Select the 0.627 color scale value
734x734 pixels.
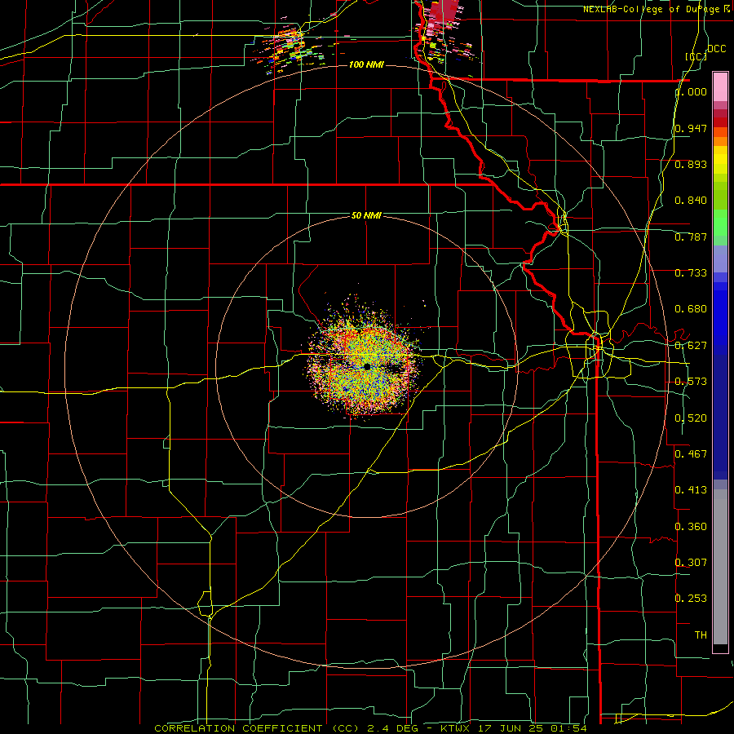click(691, 346)
